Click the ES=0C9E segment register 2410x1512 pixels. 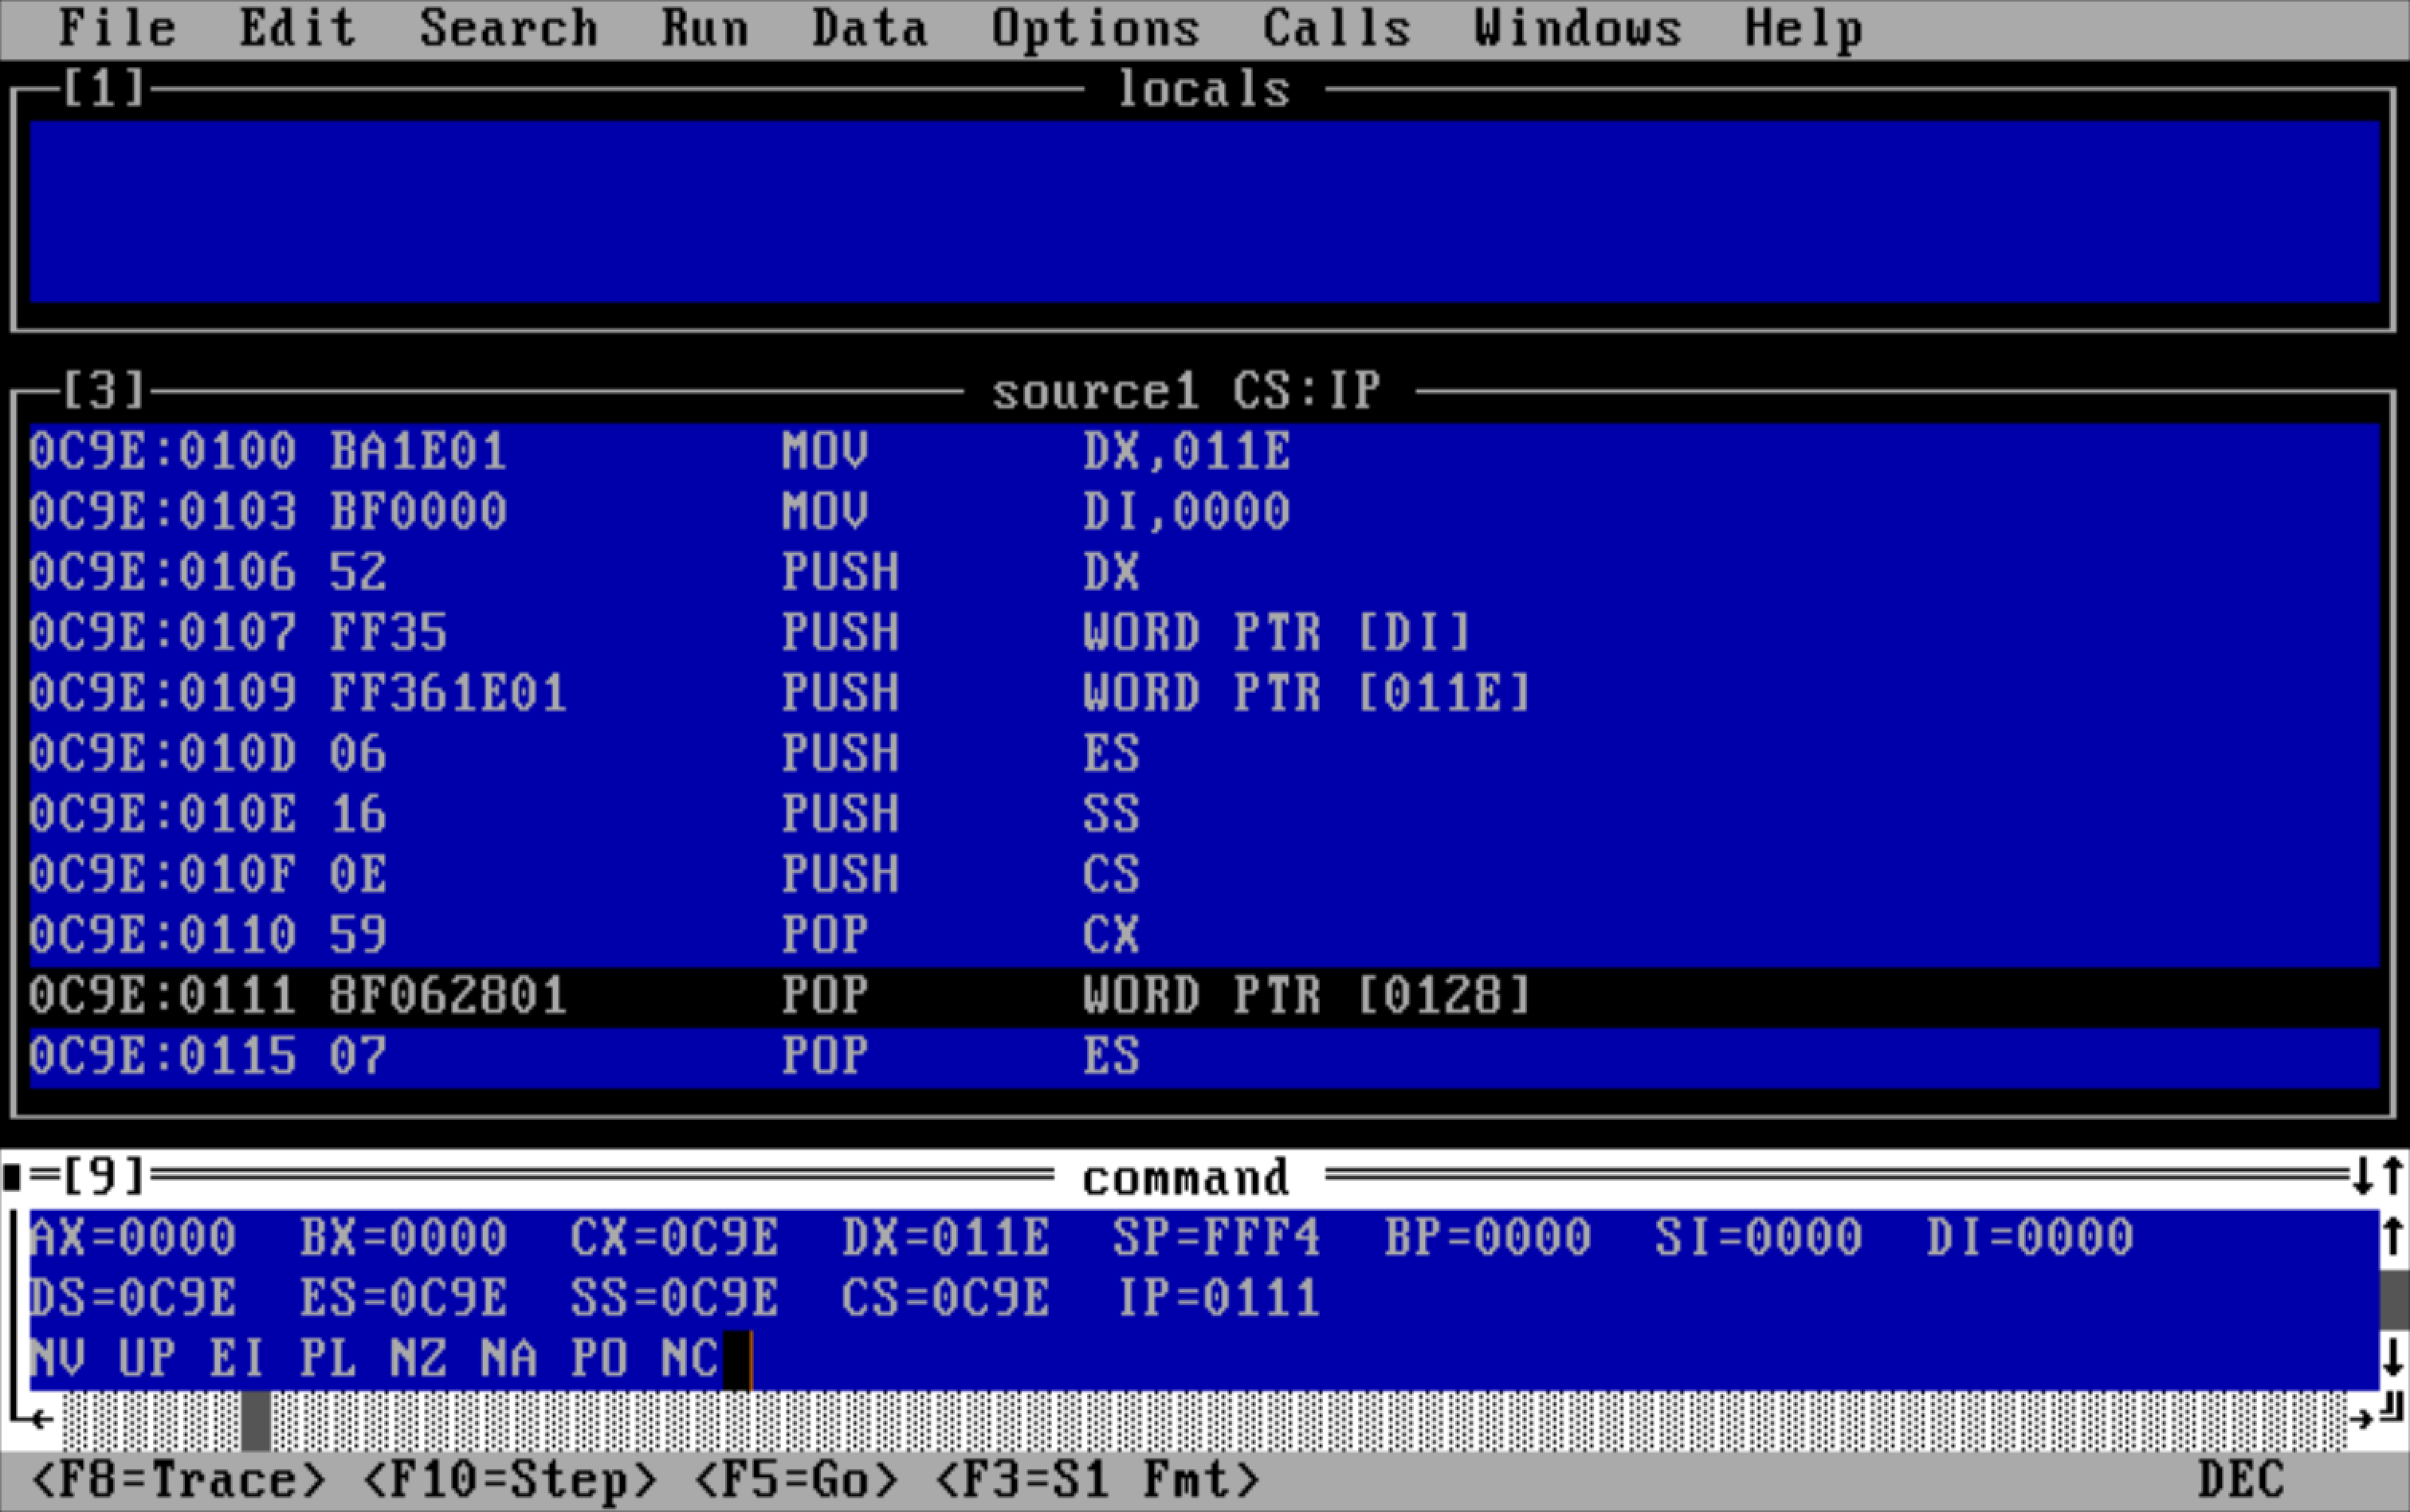(404, 1298)
